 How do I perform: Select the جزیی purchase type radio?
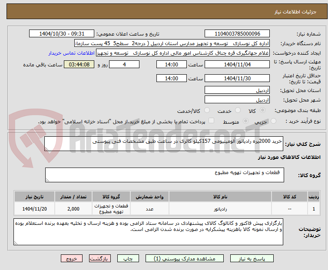pos(273,121)
